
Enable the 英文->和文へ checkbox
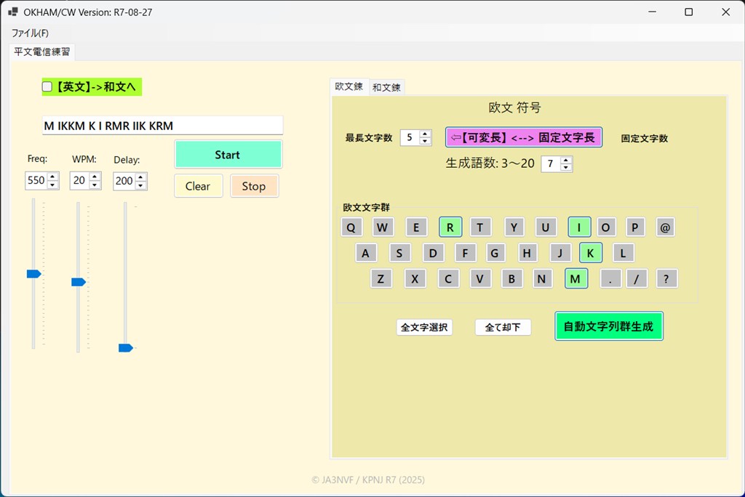[47, 87]
